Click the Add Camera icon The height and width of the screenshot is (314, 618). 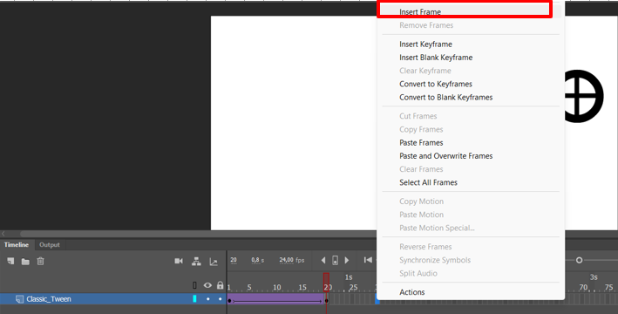coord(179,261)
